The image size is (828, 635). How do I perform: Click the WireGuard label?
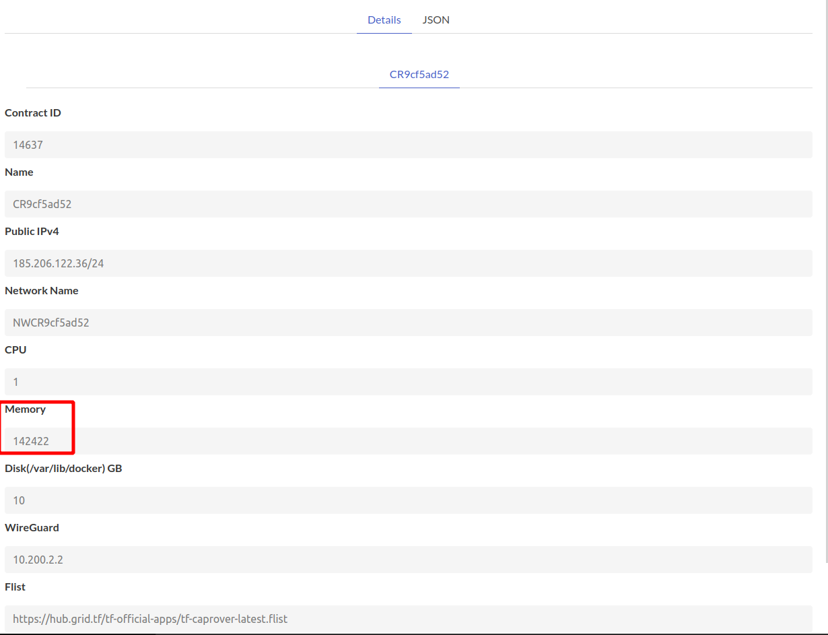(x=32, y=527)
